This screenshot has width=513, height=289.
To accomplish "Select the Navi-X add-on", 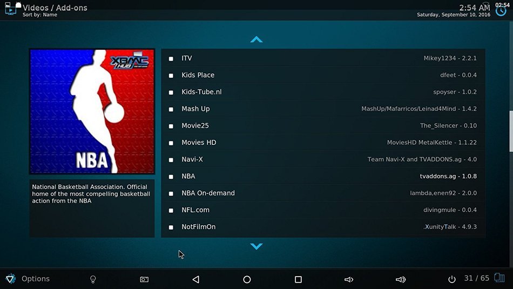I will 323,159.
